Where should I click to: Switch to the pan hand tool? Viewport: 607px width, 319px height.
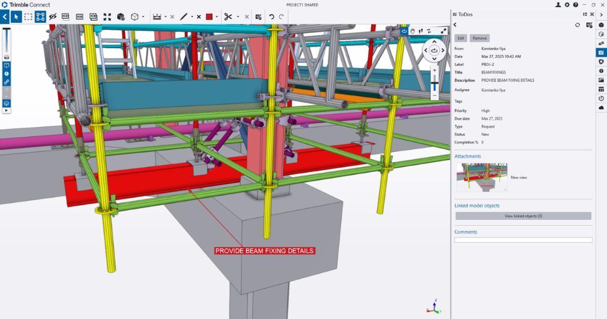point(413,31)
